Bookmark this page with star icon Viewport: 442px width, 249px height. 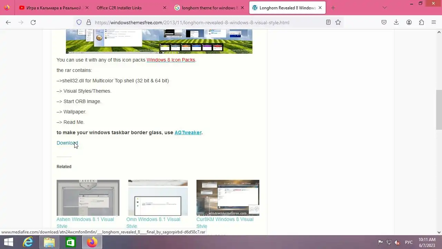click(x=338, y=22)
